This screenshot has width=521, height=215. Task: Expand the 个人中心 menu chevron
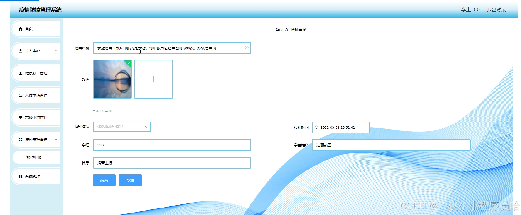[56, 51]
